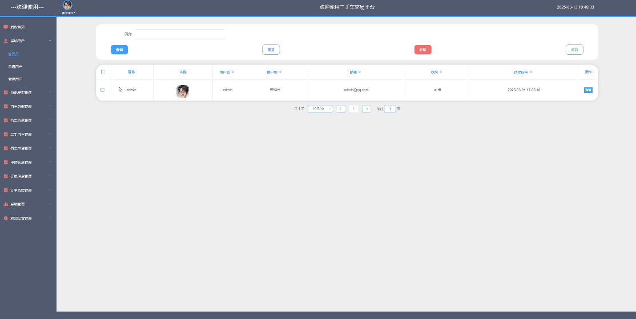
Task: Expand 通知公告管理 with its chevron
Action: 50,218
